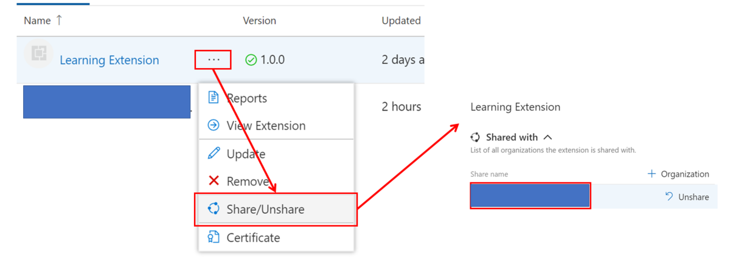Click the red Remove X icon
The width and height of the screenshot is (730, 268).
click(x=214, y=181)
